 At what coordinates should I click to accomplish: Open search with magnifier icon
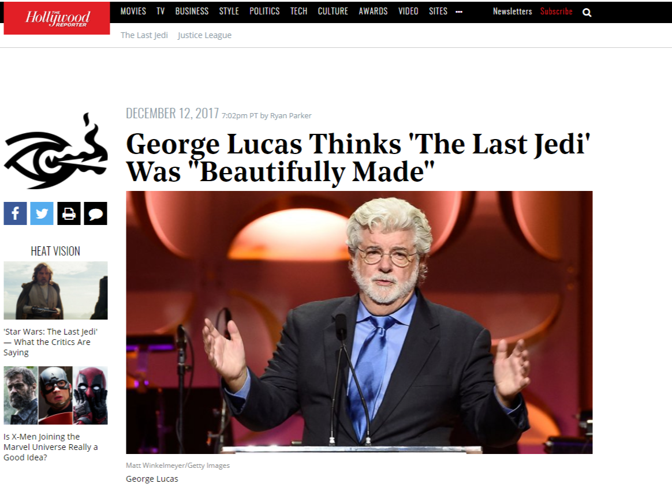[587, 13]
